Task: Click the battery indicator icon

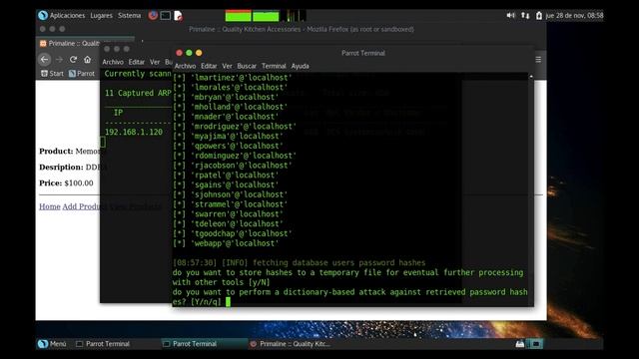Action: (x=539, y=16)
